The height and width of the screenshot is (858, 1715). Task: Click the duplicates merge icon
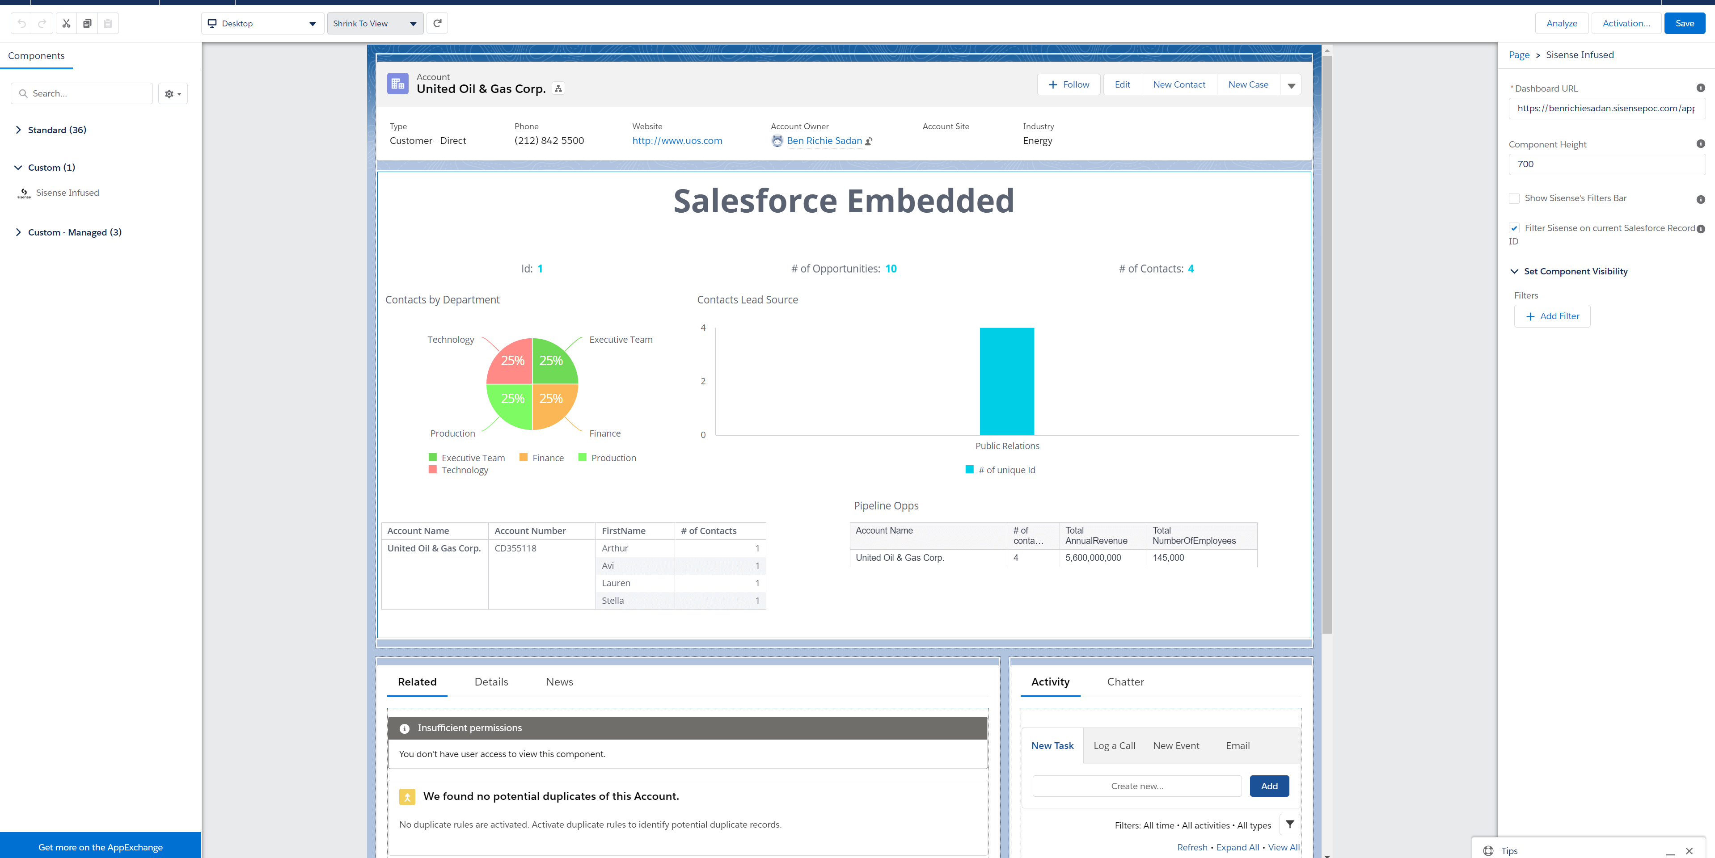point(407,797)
